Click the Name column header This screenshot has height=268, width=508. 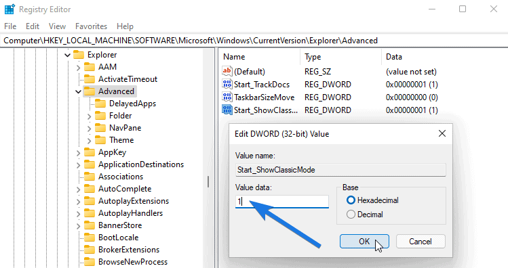point(260,57)
